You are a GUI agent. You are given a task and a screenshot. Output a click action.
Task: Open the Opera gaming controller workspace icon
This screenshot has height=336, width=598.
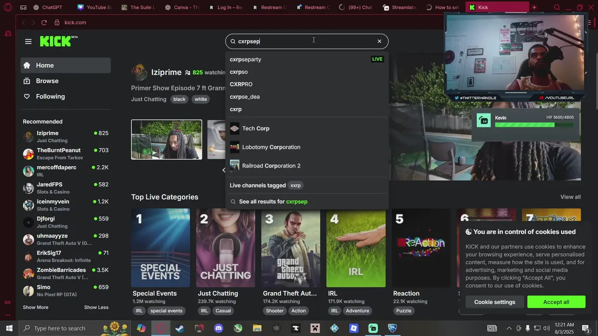pos(23,7)
